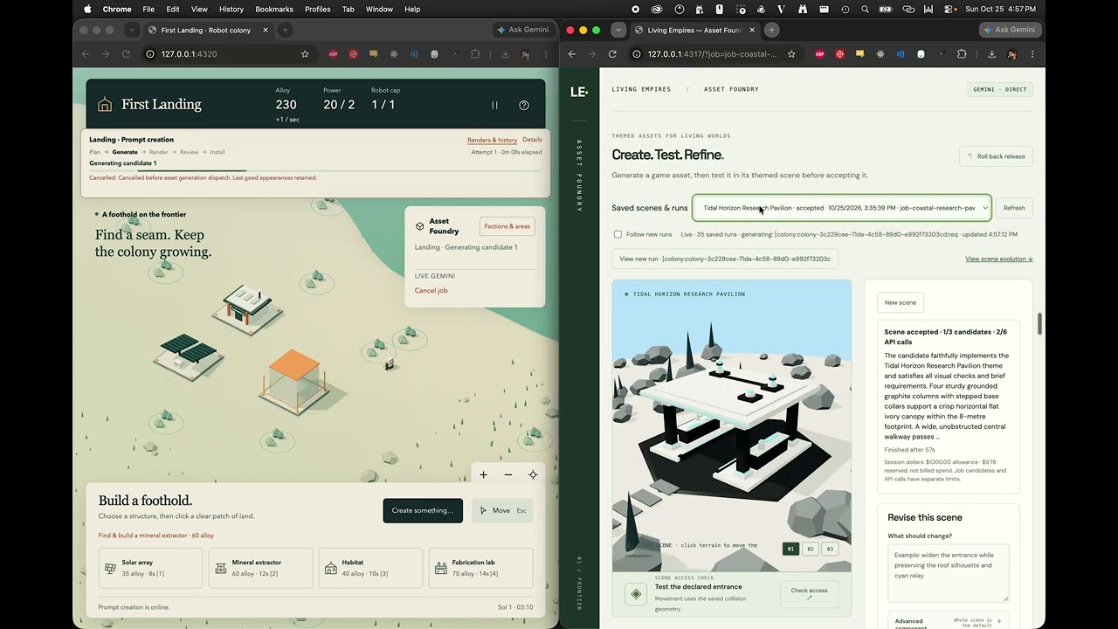Open the macOS Control Center icon

coord(950,9)
